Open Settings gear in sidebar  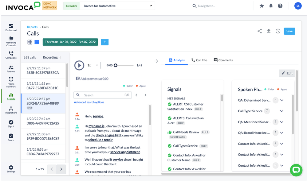(11, 169)
